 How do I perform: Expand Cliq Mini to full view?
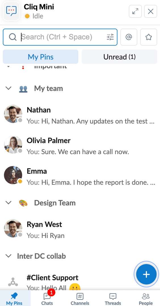pyautogui.click(x=135, y=11)
